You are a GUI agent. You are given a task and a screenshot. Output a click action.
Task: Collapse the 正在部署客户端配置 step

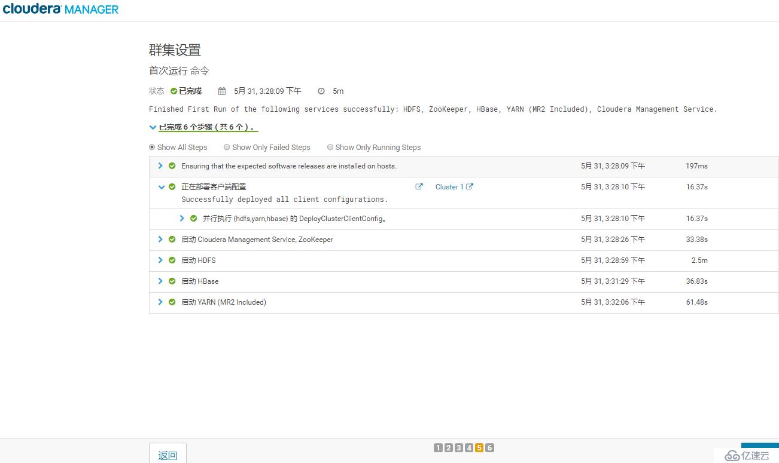tap(161, 187)
